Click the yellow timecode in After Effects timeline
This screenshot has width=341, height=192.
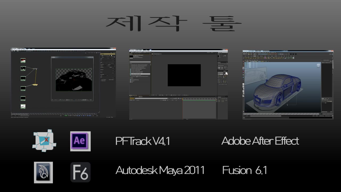(132, 98)
